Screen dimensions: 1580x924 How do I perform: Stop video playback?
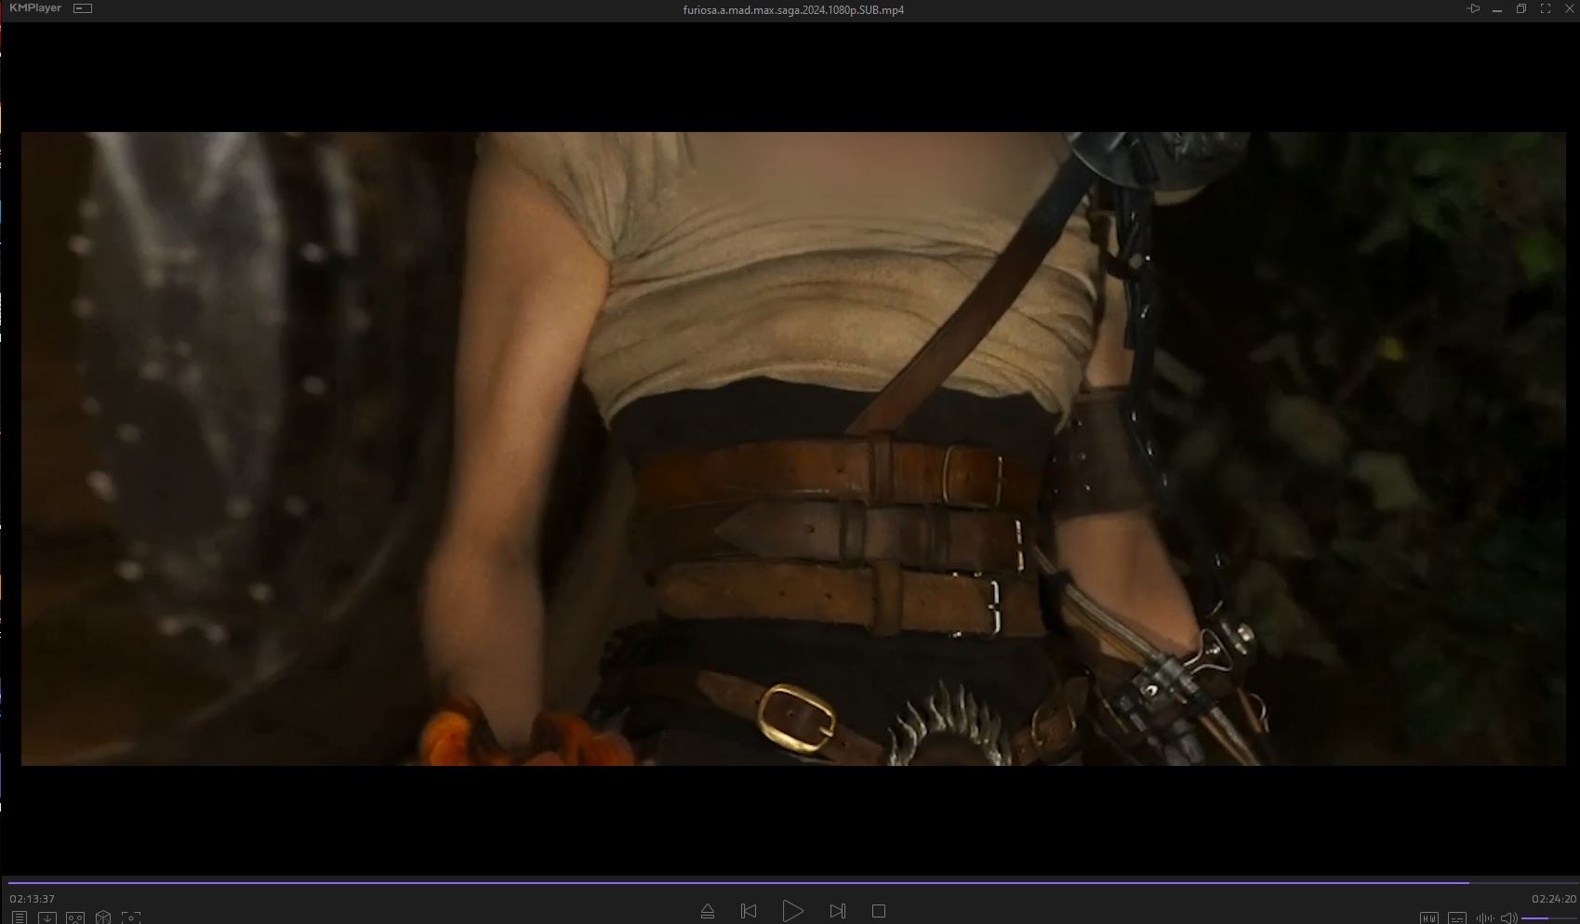[x=879, y=911]
